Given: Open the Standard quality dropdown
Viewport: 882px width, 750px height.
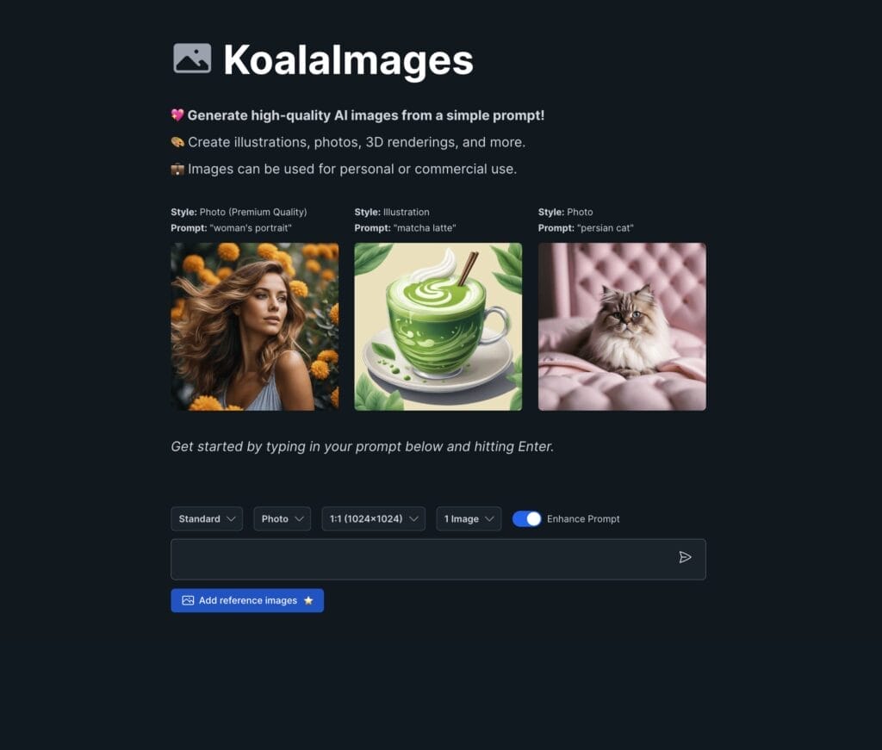Looking at the screenshot, I should [207, 519].
